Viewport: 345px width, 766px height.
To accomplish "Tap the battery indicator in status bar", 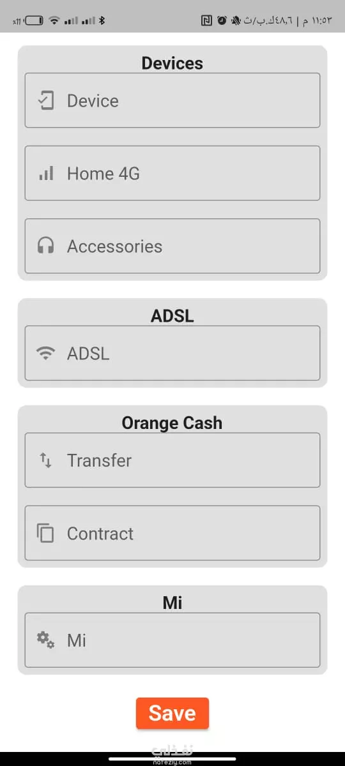I will point(33,21).
